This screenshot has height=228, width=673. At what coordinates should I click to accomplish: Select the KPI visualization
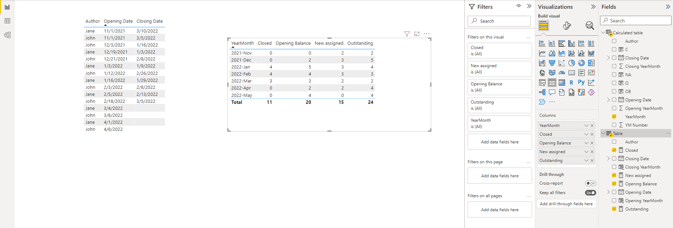[591, 73]
